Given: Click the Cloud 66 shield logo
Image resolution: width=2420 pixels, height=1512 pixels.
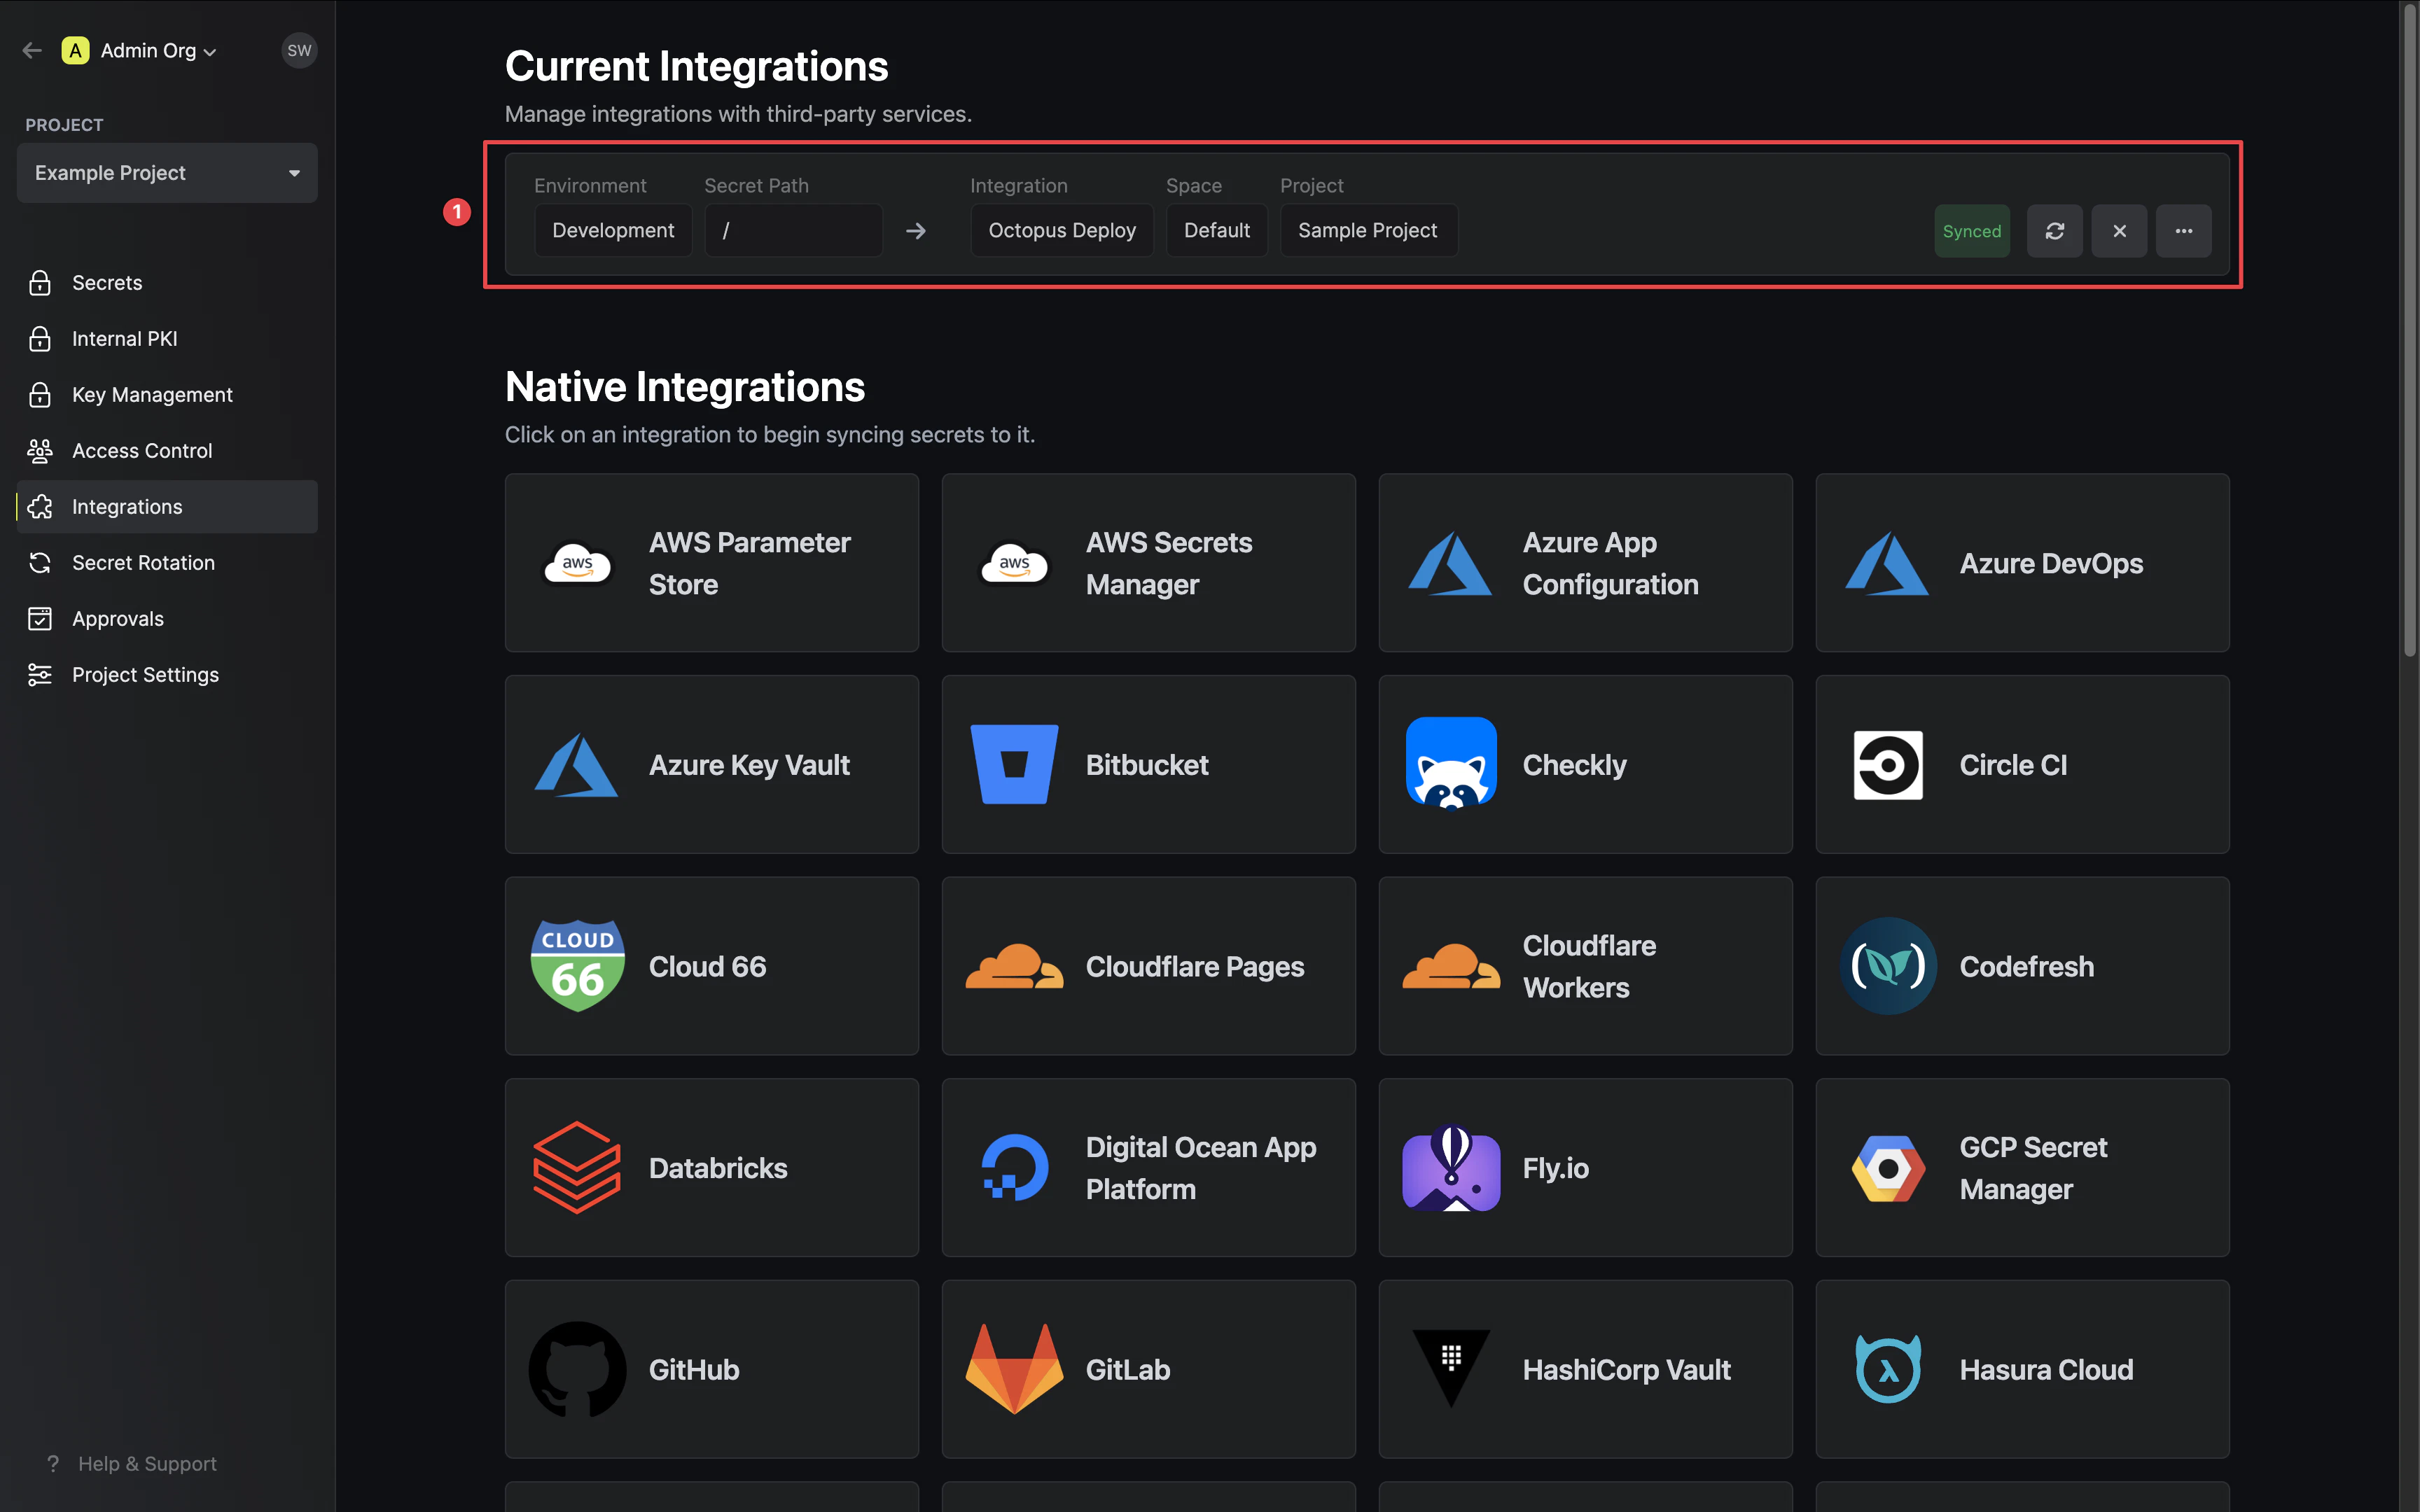Looking at the screenshot, I should (578, 966).
